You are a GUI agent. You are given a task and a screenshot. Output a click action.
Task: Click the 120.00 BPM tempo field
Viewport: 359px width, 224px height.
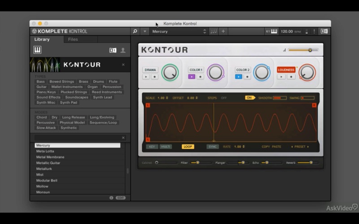pos(290,31)
